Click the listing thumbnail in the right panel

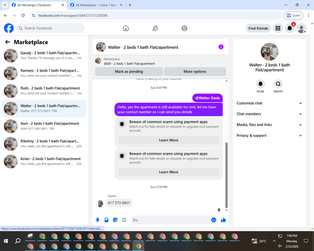tap(269, 51)
